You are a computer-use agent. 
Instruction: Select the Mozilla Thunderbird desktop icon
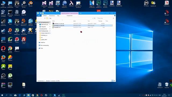(24, 31)
